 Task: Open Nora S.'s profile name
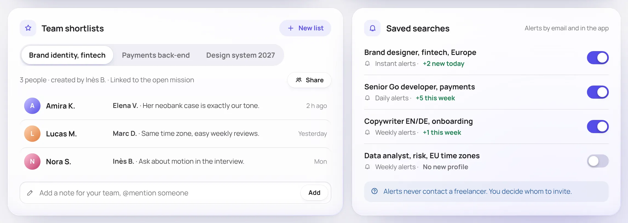click(59, 162)
